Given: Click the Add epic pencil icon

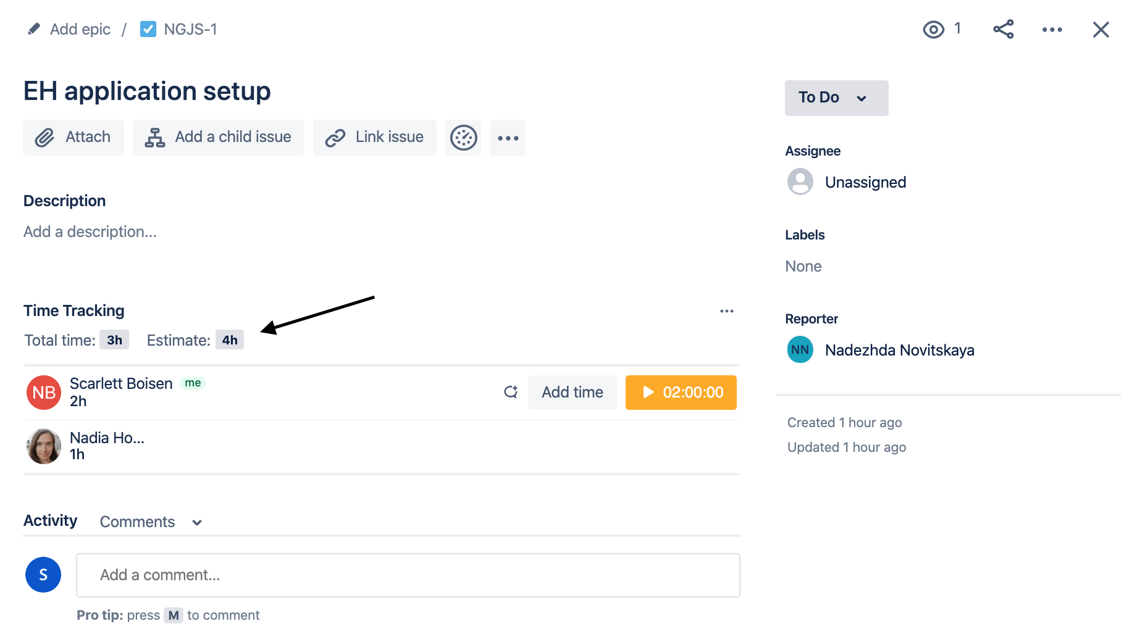Looking at the screenshot, I should point(35,29).
